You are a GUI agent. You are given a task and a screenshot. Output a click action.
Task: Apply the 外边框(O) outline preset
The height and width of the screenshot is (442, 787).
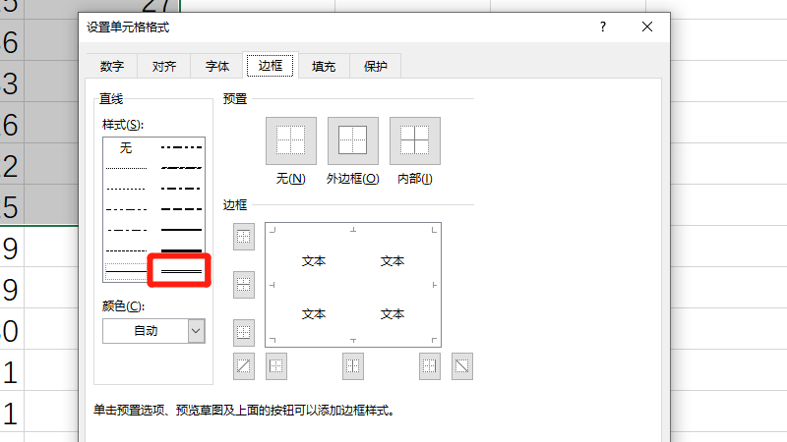click(353, 140)
